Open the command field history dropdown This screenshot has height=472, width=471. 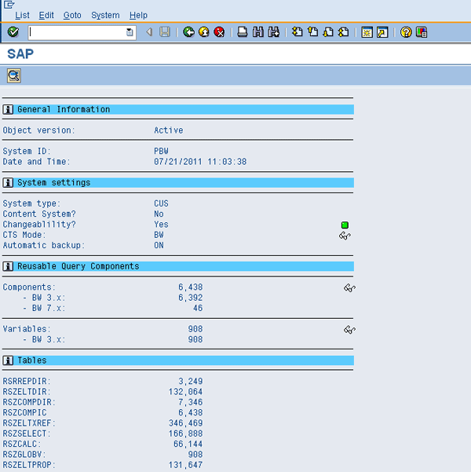coord(130,32)
